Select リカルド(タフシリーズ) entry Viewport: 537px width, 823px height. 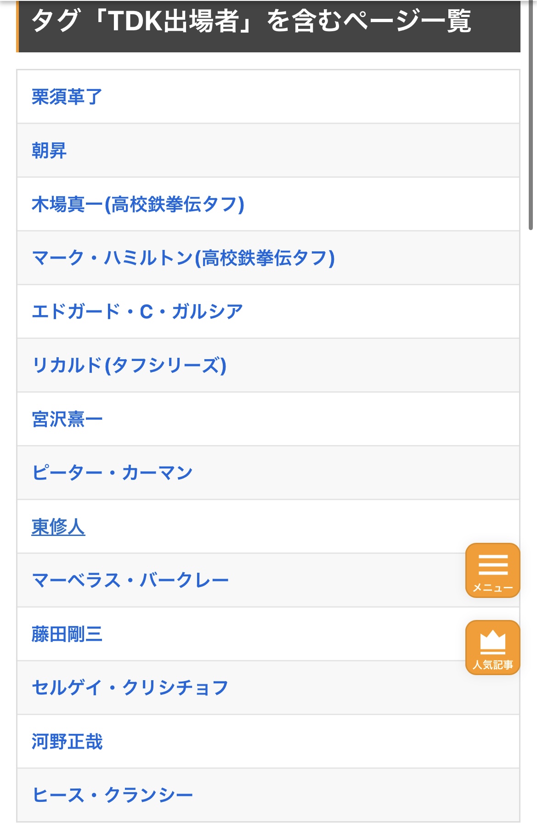point(129,366)
